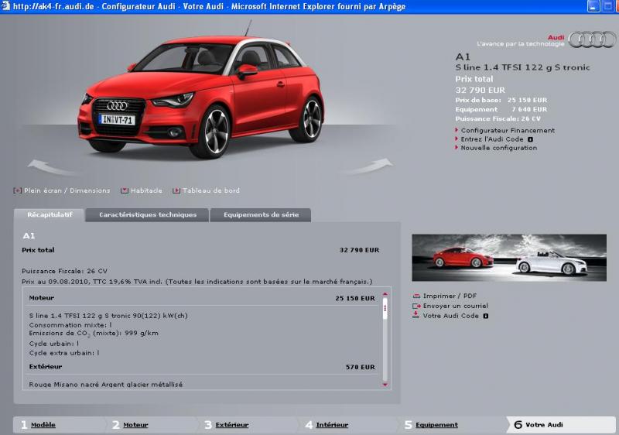Viewport: 619px width, 435px height.
Task: Click Rouge Misano nacré Argent glacier métallisé text
Action: tap(106, 385)
